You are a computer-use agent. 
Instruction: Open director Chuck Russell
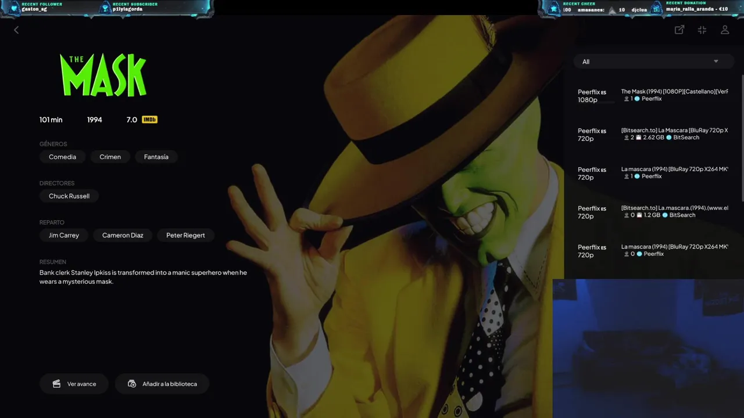(69, 196)
